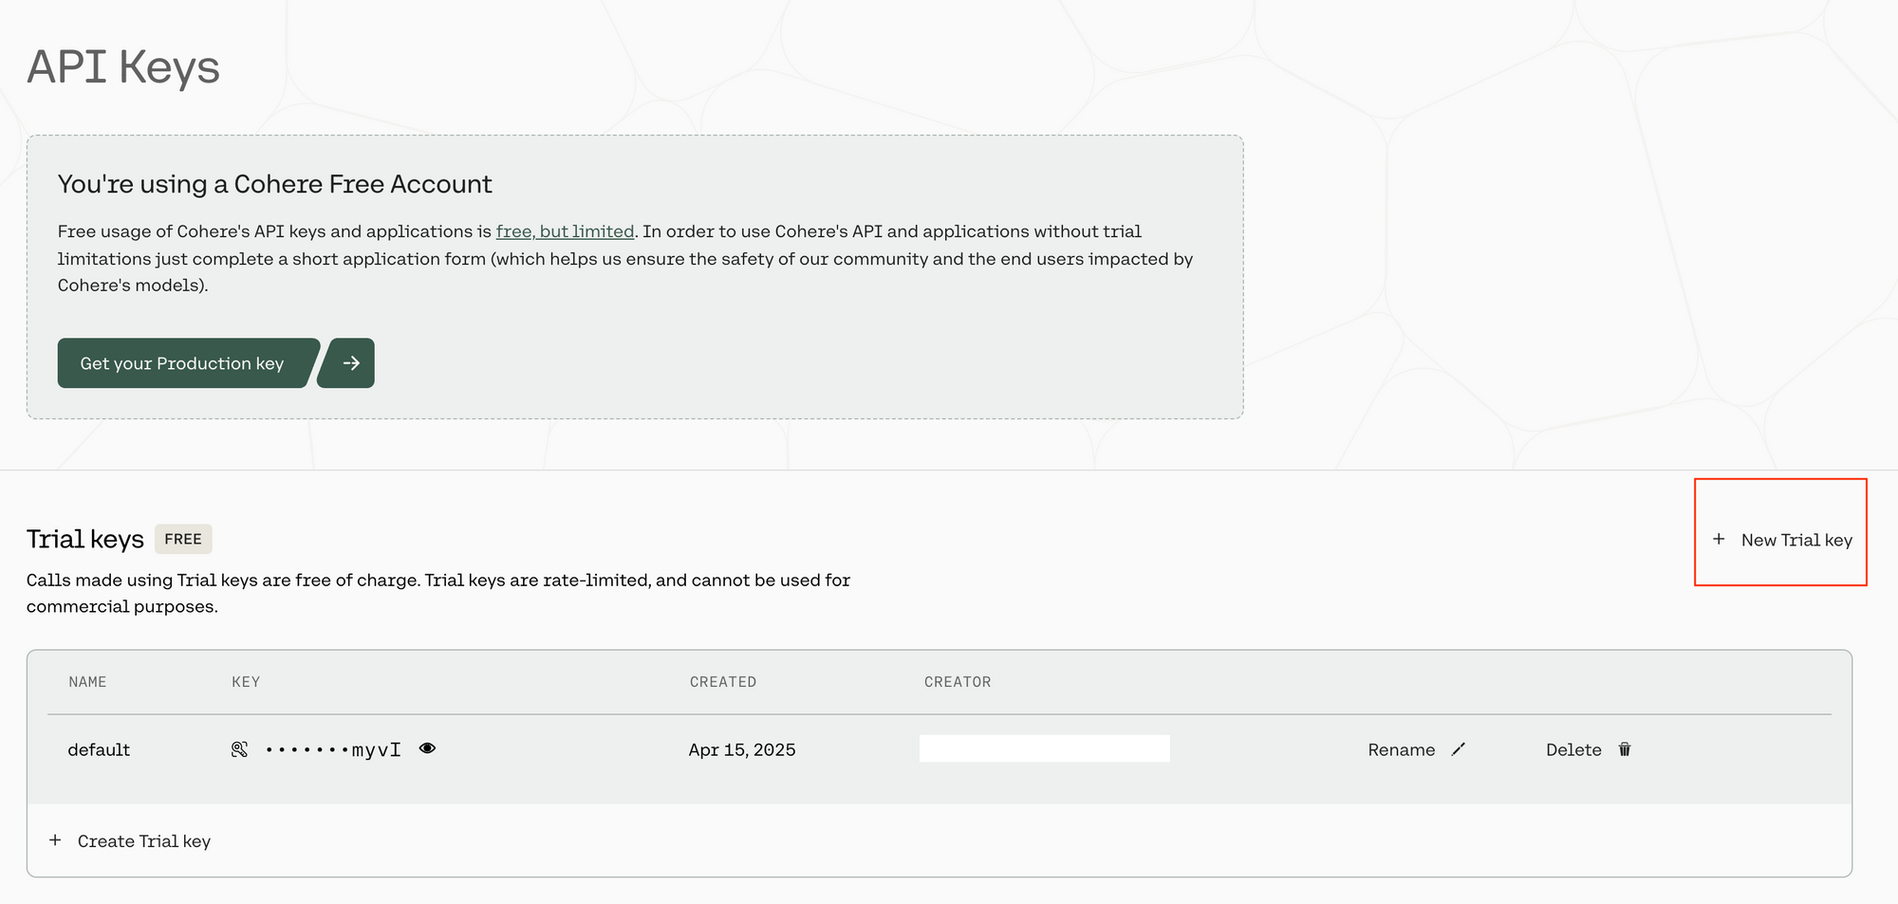Click the New Trial key button
Screen dimensions: 1898x904
pos(1781,540)
